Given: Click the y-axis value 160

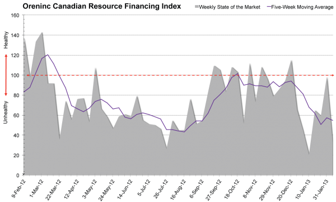Looking at the screenshot, I should pyautogui.click(x=15, y=16).
